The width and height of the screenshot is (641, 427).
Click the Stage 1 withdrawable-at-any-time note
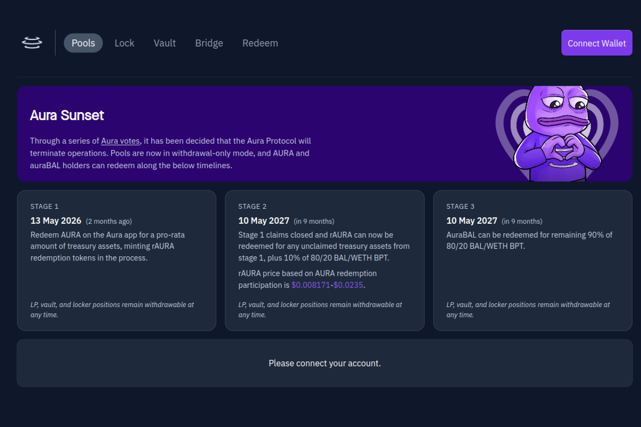(112, 310)
